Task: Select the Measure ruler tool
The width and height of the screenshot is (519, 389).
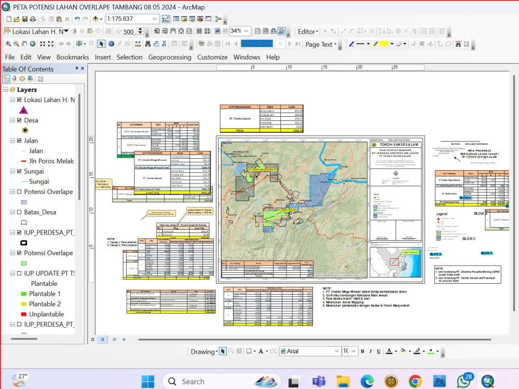Action: 138,44
